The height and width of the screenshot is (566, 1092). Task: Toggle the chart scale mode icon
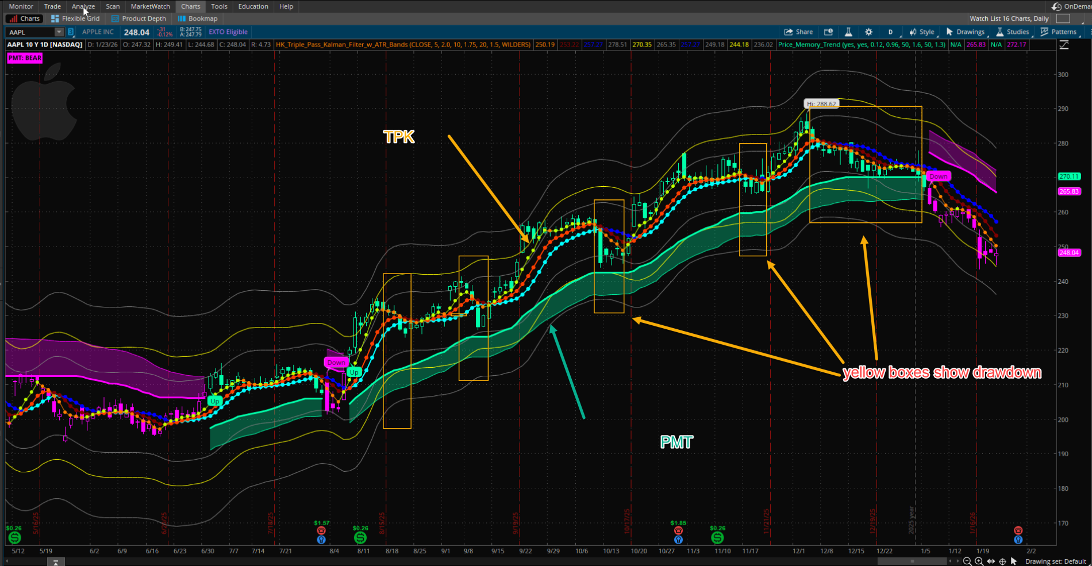pos(1064,45)
